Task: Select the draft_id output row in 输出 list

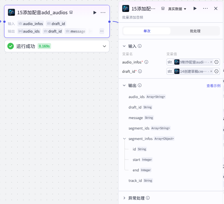Action: pos(141,107)
